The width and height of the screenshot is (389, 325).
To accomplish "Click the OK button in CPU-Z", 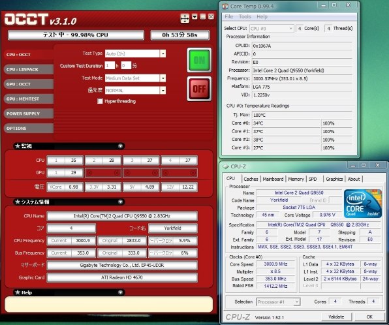I will [x=369, y=317].
